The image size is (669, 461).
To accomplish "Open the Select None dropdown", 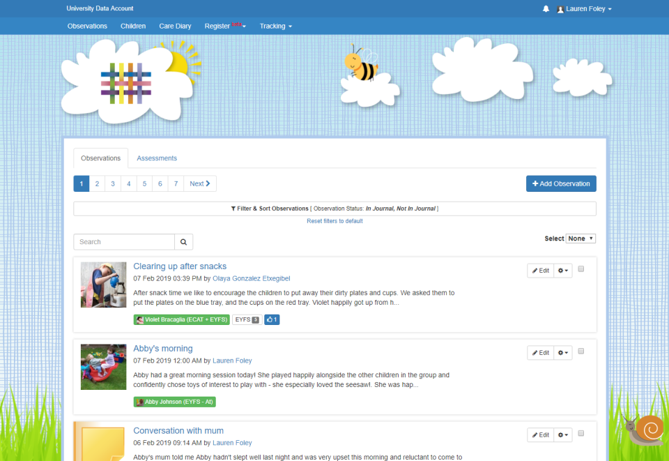I will (x=580, y=239).
